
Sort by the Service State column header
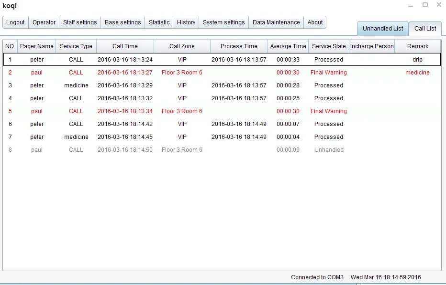click(x=329, y=46)
